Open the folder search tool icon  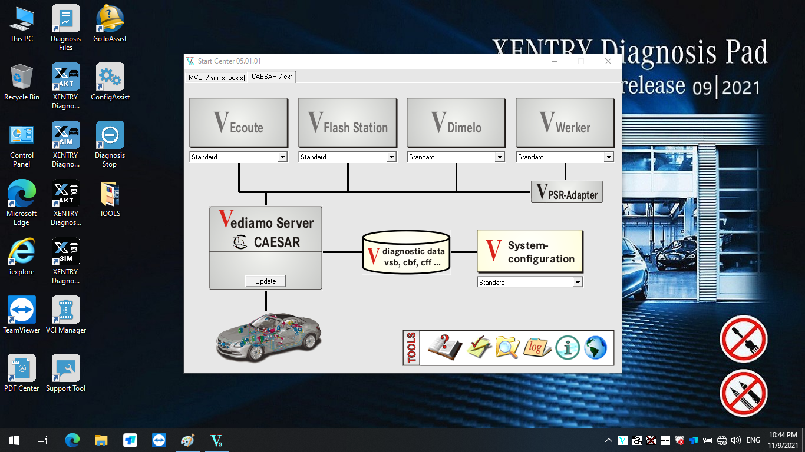[507, 347]
